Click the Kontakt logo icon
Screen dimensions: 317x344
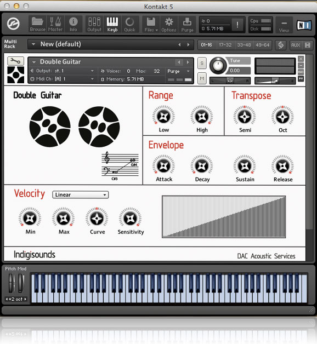[x=13, y=24]
